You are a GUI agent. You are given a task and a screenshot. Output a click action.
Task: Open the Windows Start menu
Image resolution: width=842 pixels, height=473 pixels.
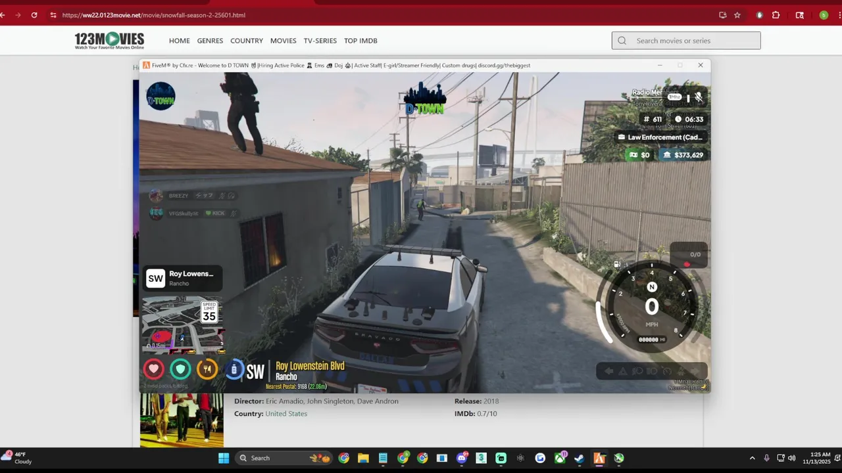point(224,458)
